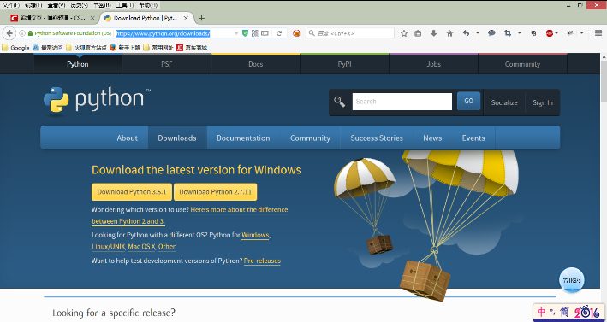Image resolution: width=607 pixels, height=322 pixels.
Task: Open Adblock Plus dropdown arrow
Action: 556,33
